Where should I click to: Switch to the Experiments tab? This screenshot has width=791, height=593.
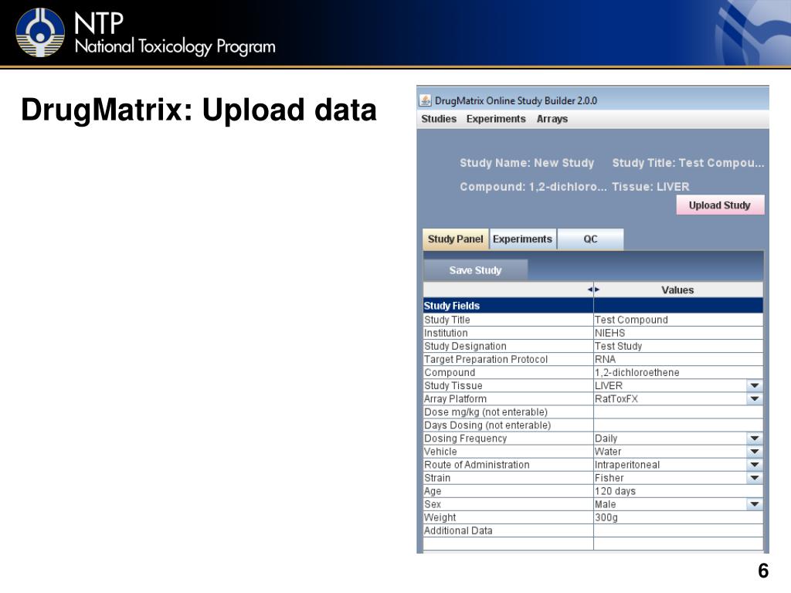click(x=523, y=239)
